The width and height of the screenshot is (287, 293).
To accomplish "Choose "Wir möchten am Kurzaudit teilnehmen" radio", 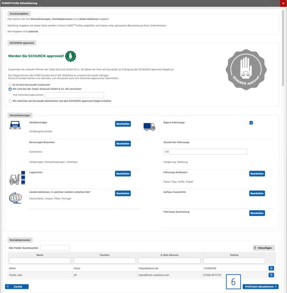I will pos(10,101).
